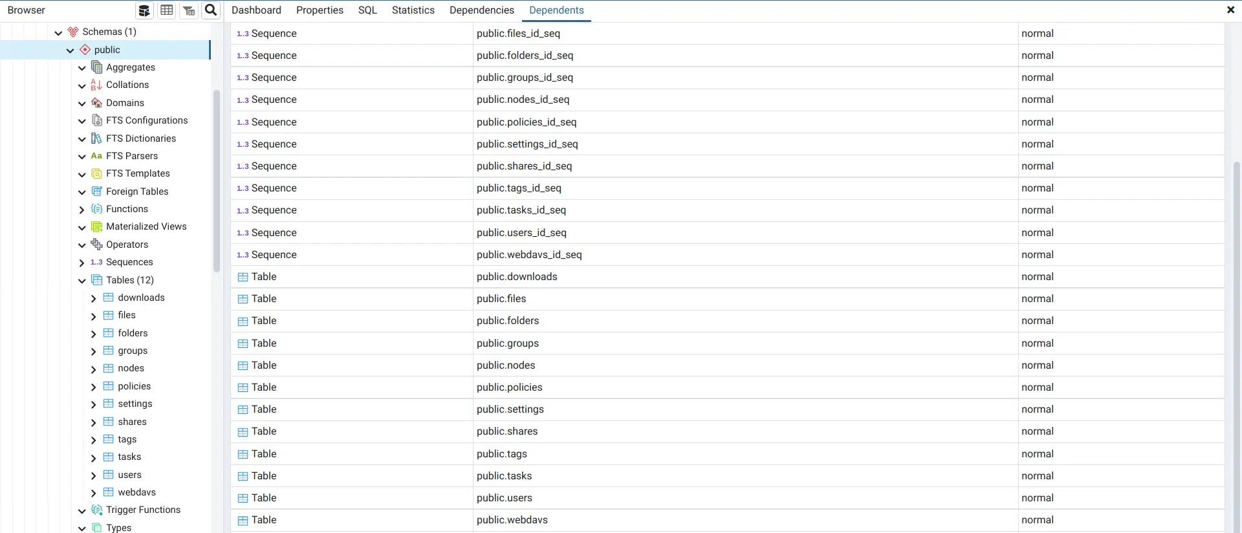Image resolution: width=1242 pixels, height=533 pixels.
Task: Click the FTS Parsers Aa icon
Action: (x=97, y=156)
